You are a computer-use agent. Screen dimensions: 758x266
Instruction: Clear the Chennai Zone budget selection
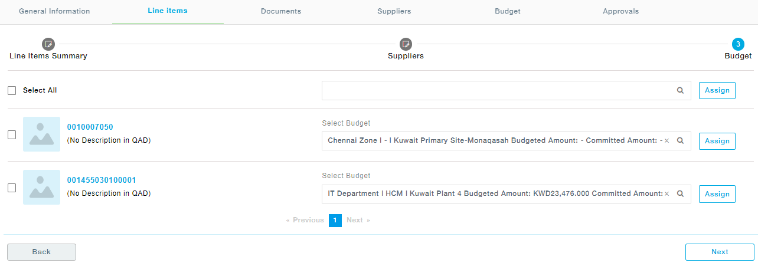[666, 141]
